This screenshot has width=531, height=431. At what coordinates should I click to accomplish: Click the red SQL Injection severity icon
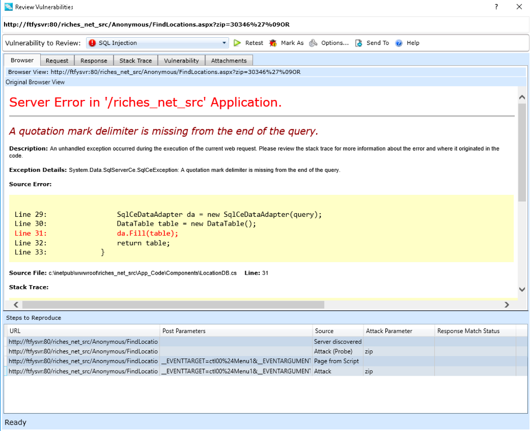click(92, 43)
